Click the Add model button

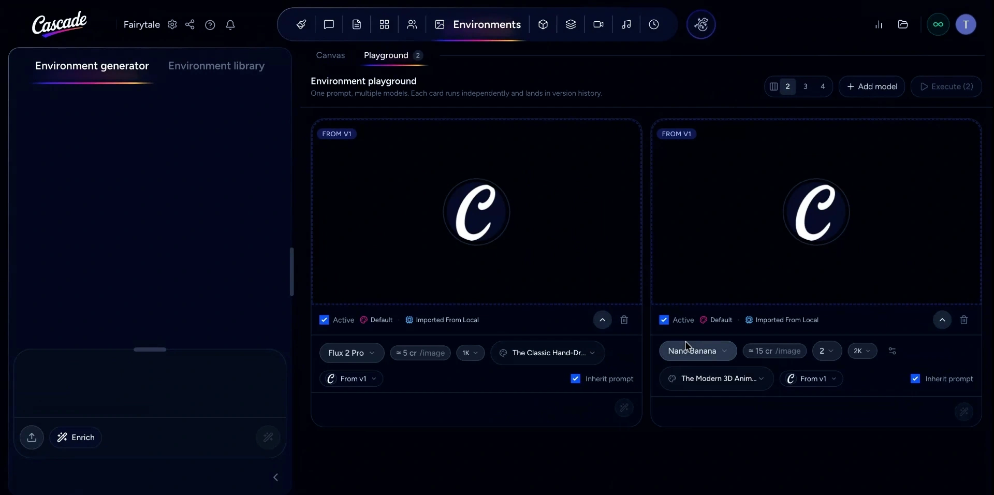click(x=872, y=86)
